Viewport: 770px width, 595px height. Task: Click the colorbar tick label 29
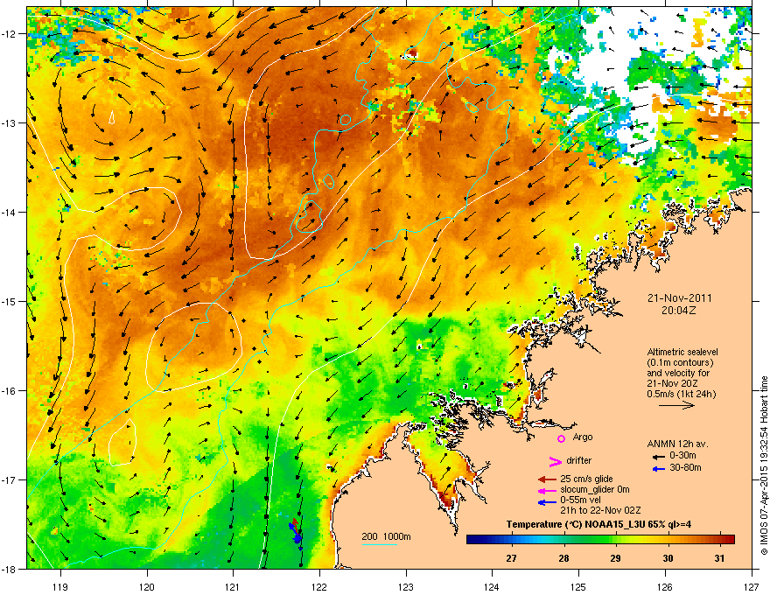(x=615, y=558)
